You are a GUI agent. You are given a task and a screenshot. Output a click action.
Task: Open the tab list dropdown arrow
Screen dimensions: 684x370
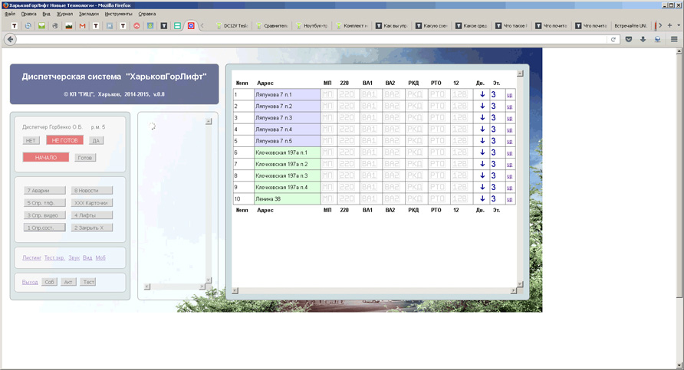(x=678, y=25)
